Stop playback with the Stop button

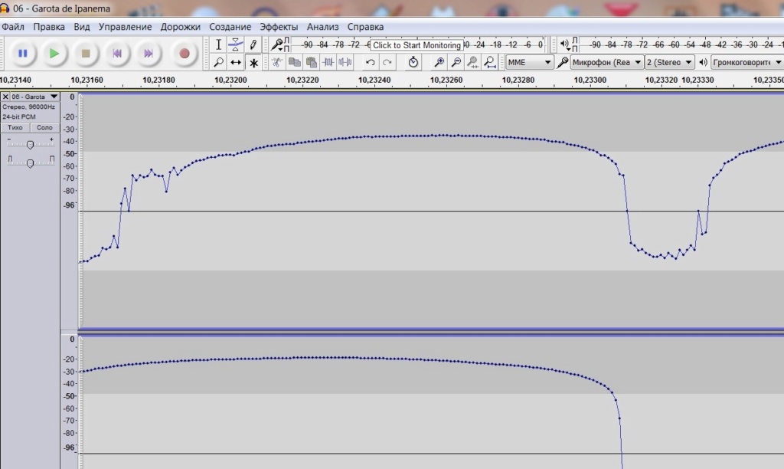tap(86, 54)
